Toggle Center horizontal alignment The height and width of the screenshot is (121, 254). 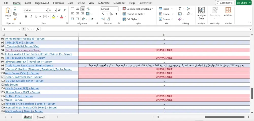point(78,14)
